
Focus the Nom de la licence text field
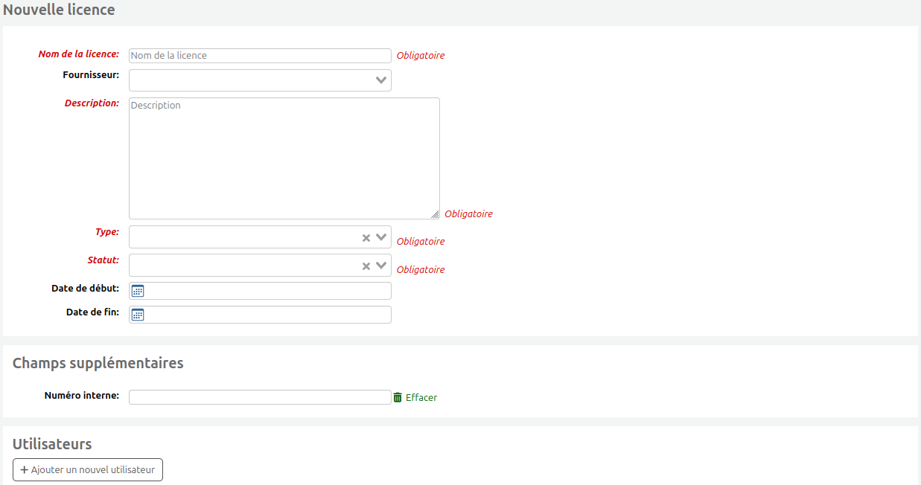(x=260, y=56)
